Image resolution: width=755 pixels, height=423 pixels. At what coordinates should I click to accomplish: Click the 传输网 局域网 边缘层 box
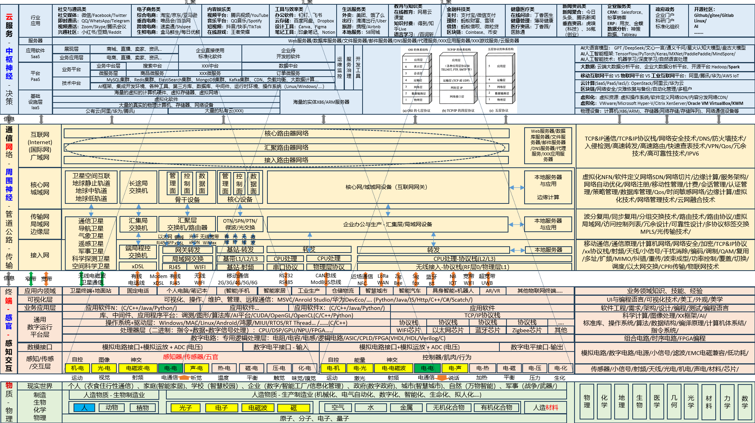[40, 224]
